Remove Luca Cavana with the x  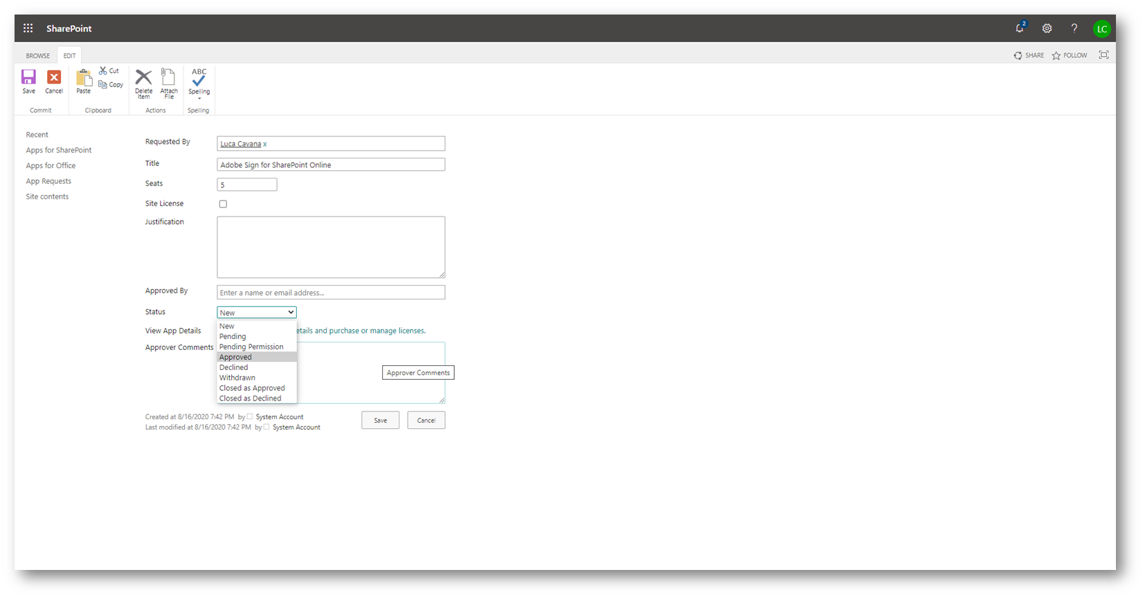[x=264, y=144]
